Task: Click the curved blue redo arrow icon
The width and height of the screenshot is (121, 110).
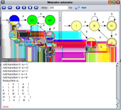Action: [77, 8]
